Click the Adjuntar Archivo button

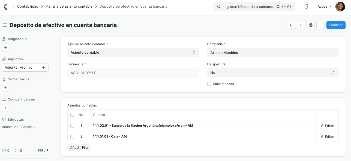tap(25, 68)
